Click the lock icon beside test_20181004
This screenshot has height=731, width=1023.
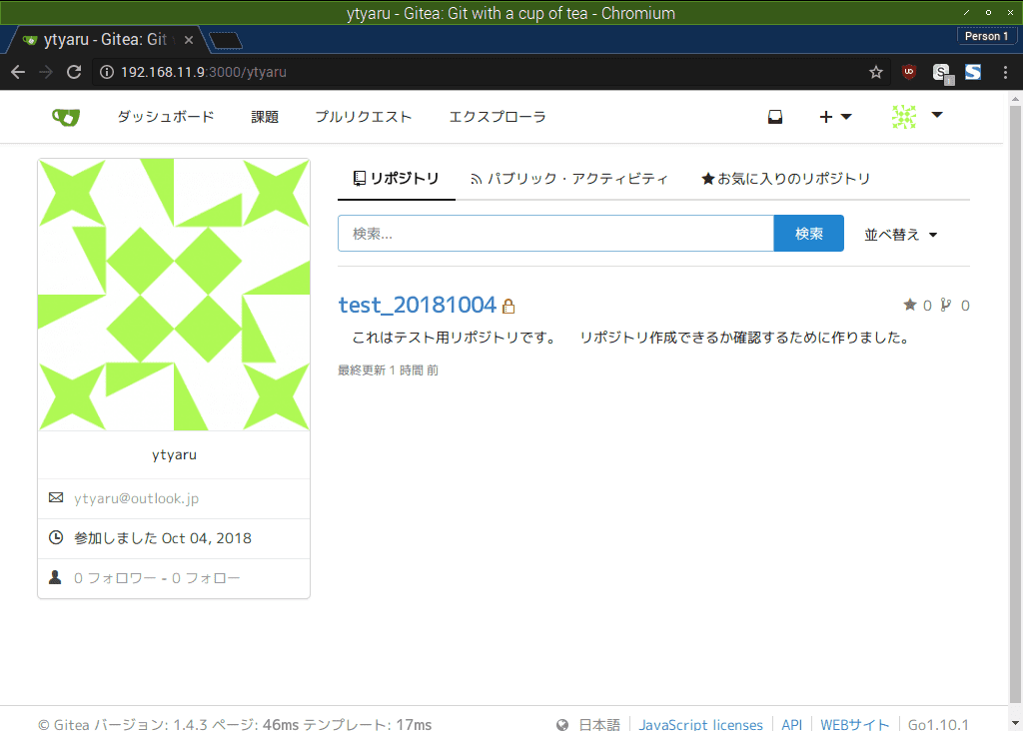pos(509,306)
